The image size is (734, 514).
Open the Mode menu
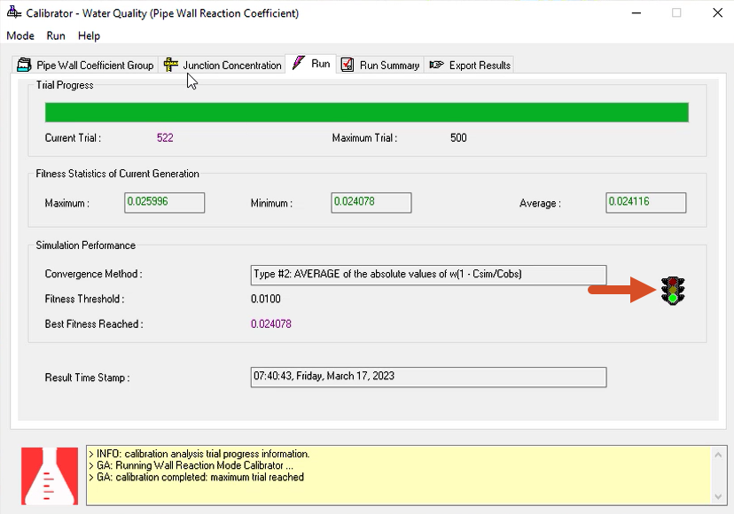(20, 36)
